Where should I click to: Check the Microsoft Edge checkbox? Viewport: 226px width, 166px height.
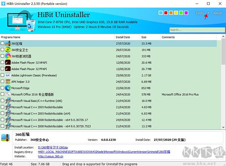point(2,88)
